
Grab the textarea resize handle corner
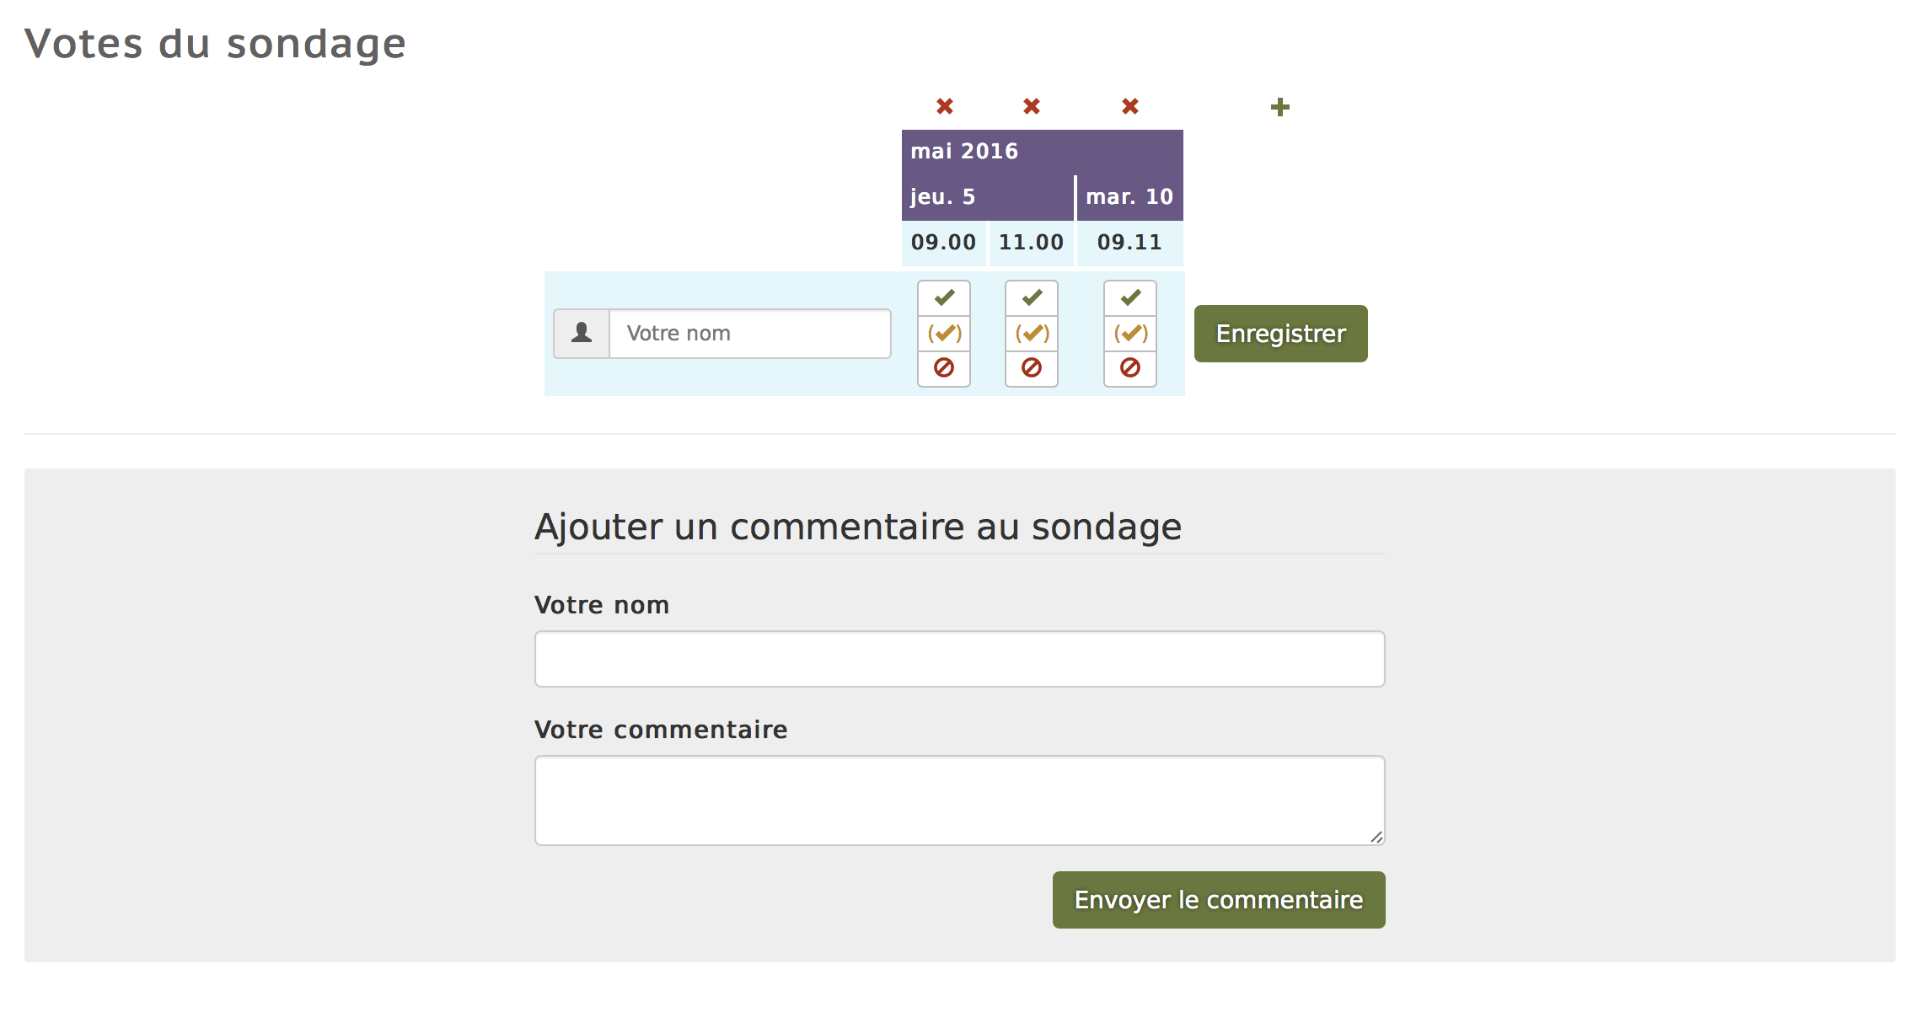1376,837
